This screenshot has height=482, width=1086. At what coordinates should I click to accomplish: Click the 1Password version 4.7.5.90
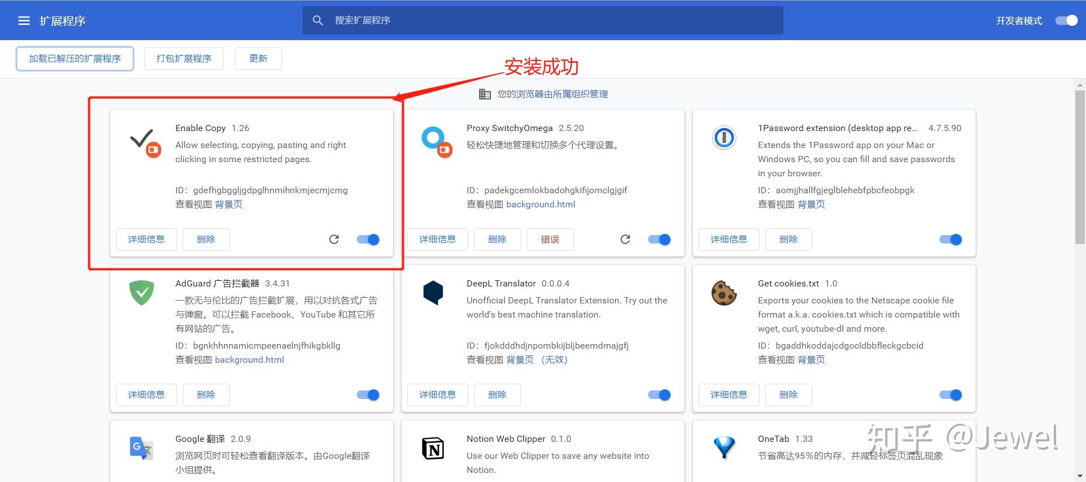[945, 128]
